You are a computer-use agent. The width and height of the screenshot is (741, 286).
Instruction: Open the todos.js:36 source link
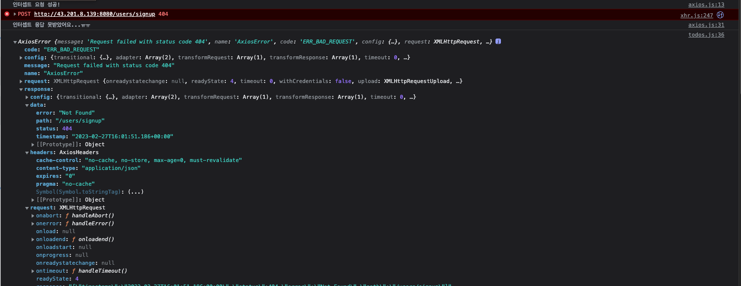[x=706, y=35]
